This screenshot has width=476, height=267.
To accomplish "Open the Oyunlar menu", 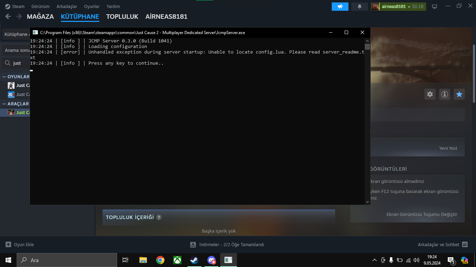I will [x=92, y=7].
